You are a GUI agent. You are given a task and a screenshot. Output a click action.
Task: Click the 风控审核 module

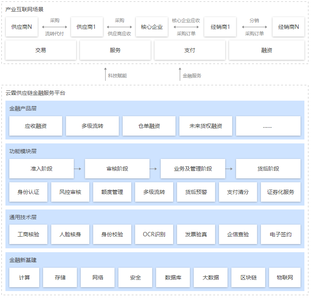point(70,192)
